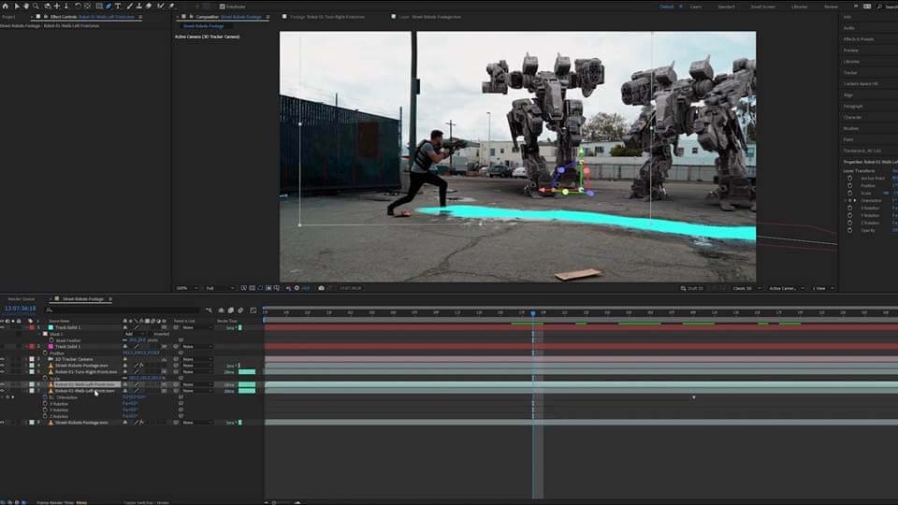Toggle visibility eye for Track Solid 1 layer 1
Viewport: 898px width, 505px height.
pos(3,327)
